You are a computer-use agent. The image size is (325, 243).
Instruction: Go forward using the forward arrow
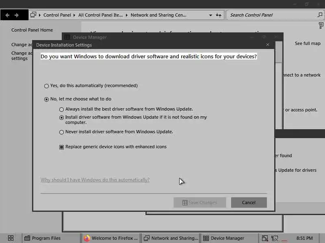[17, 15]
